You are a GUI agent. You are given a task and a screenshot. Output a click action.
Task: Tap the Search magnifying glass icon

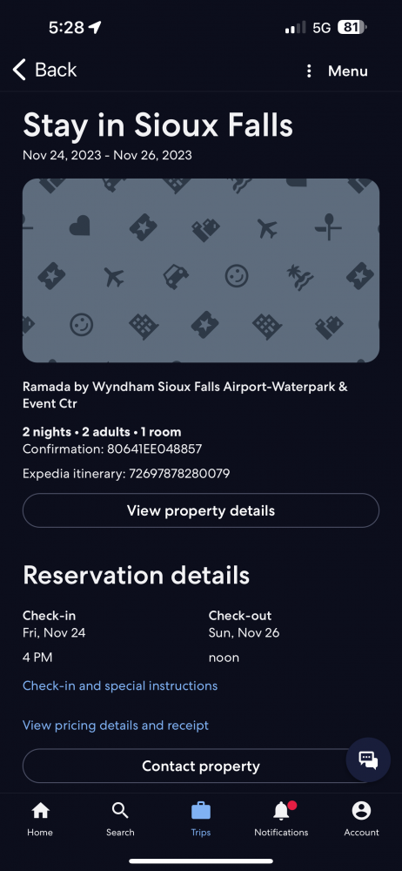coord(120,811)
